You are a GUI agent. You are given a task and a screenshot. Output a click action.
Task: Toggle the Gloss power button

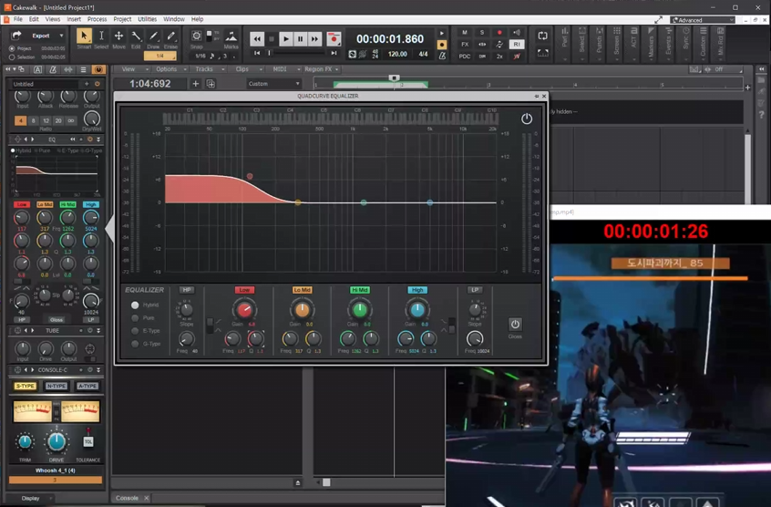click(x=515, y=325)
